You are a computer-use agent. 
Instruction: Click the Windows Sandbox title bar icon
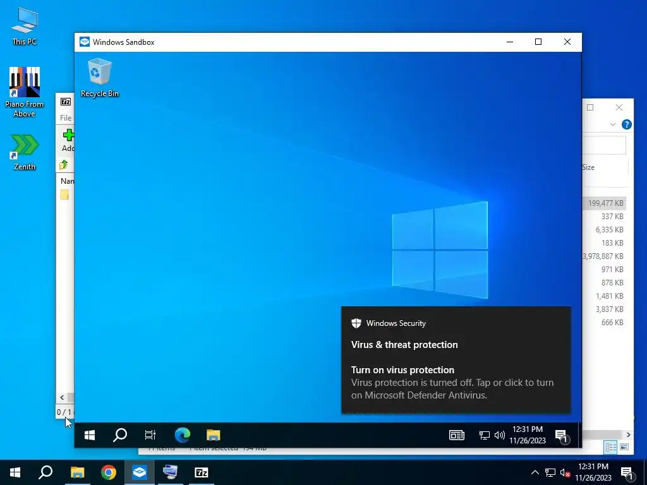click(85, 42)
